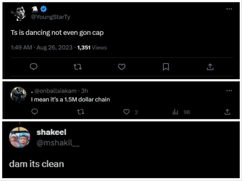Open more options on onballsiakam reply

coord(229,90)
